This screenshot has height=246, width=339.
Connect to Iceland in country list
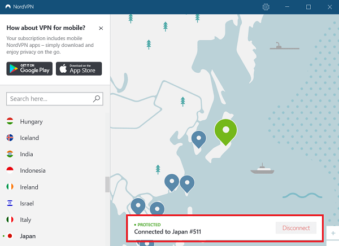point(29,138)
